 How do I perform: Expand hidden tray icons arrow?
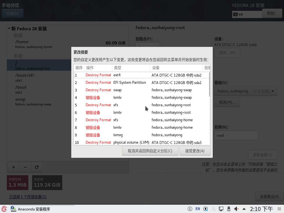[244, 209]
